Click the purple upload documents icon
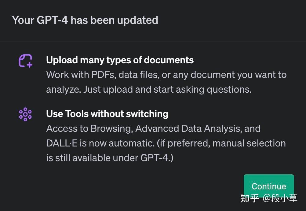 pyautogui.click(x=26, y=61)
